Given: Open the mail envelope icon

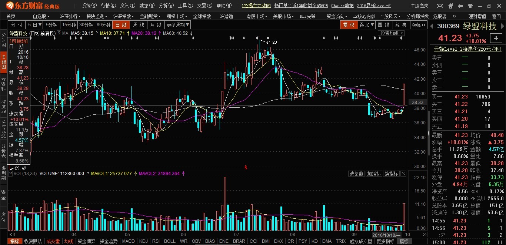Looking at the screenshot, I should tap(440, 6).
